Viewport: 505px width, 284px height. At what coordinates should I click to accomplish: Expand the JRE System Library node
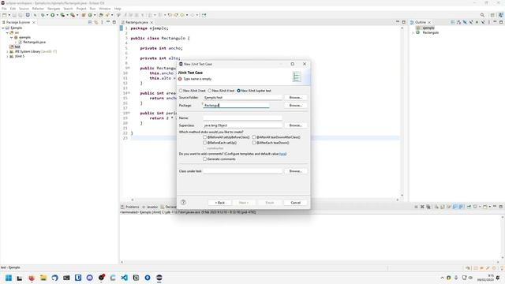[7, 51]
